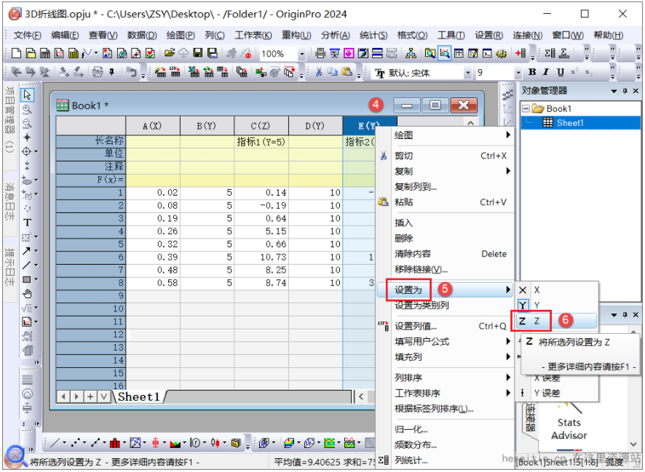Save the project with the floppy icon

pos(198,53)
